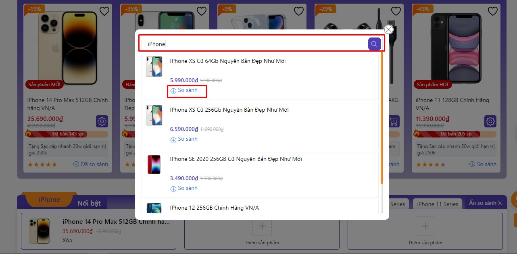Open "IPhone 12 256GB Chính Hãng VN/A" result
Viewport: 517px width, 254px height.
215,208
